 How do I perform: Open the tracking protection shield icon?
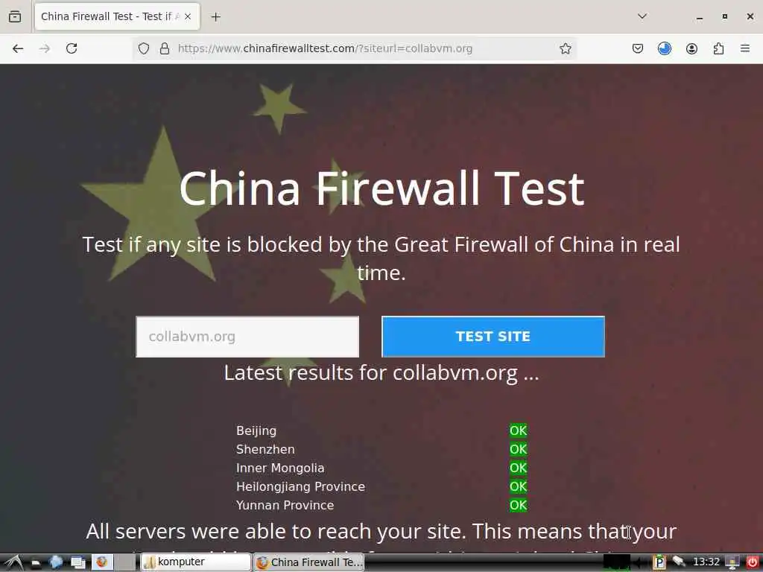[144, 48]
